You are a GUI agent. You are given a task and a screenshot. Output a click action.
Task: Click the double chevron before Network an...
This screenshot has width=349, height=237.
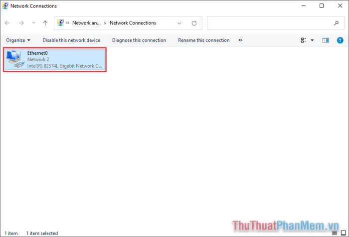click(68, 23)
